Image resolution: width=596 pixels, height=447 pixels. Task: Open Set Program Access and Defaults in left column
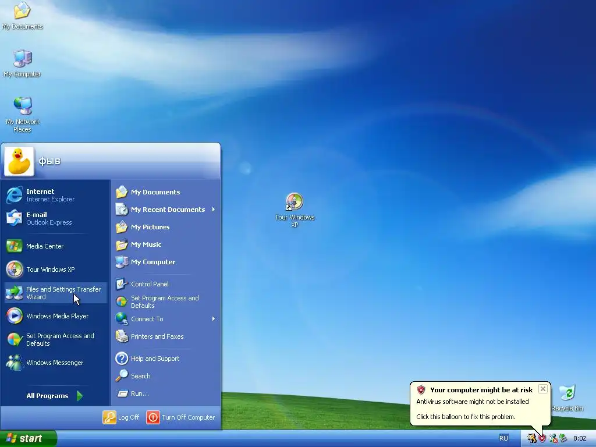click(55, 339)
